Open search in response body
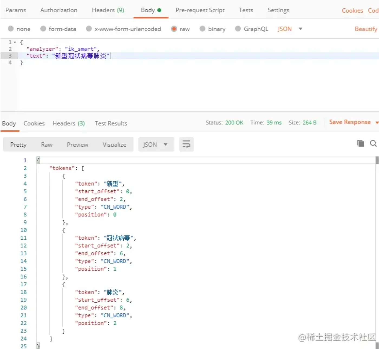 tap(373, 143)
